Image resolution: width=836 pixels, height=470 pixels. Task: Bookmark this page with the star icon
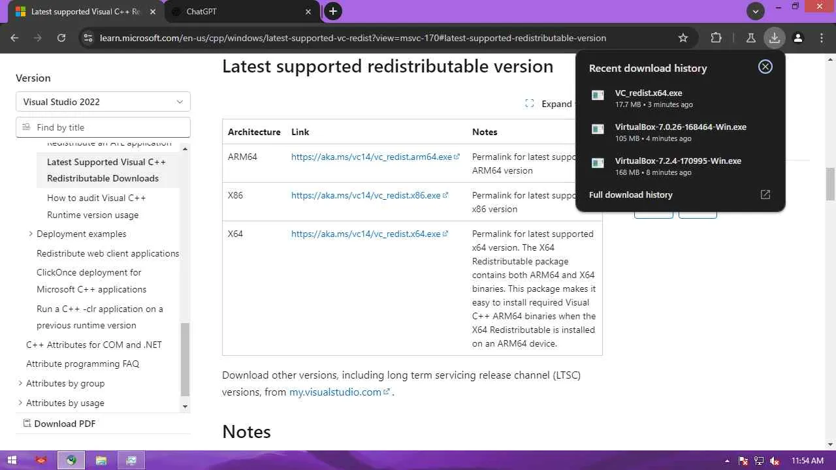click(683, 38)
